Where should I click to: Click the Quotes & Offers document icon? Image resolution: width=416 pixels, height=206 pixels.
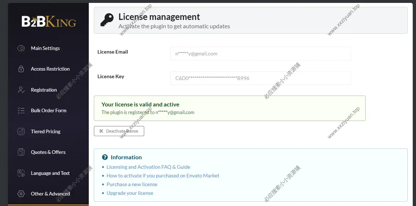21,152
